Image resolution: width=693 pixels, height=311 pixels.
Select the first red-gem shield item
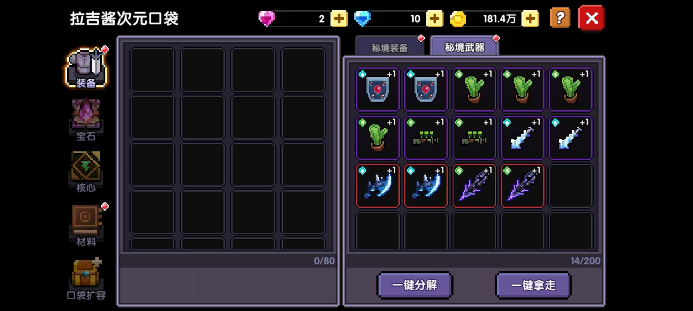click(x=378, y=90)
